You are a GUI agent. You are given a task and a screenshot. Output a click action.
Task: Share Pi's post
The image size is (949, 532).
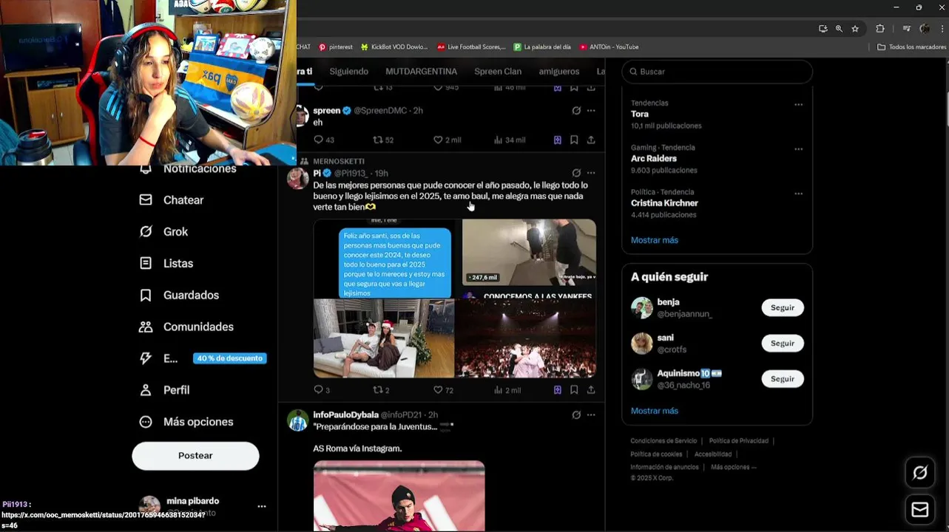(591, 390)
